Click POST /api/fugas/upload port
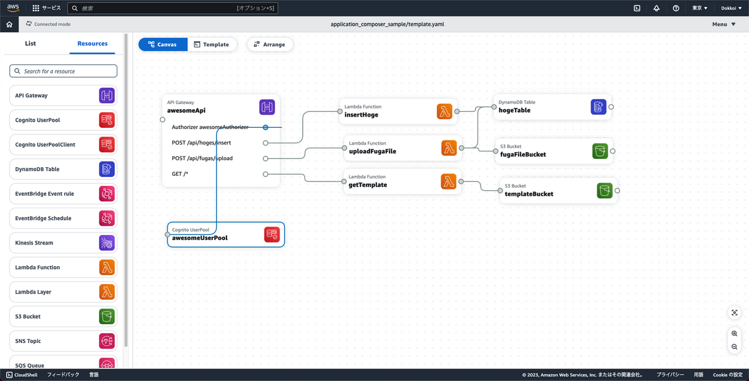Image resolution: width=749 pixels, height=381 pixels. [x=266, y=158]
